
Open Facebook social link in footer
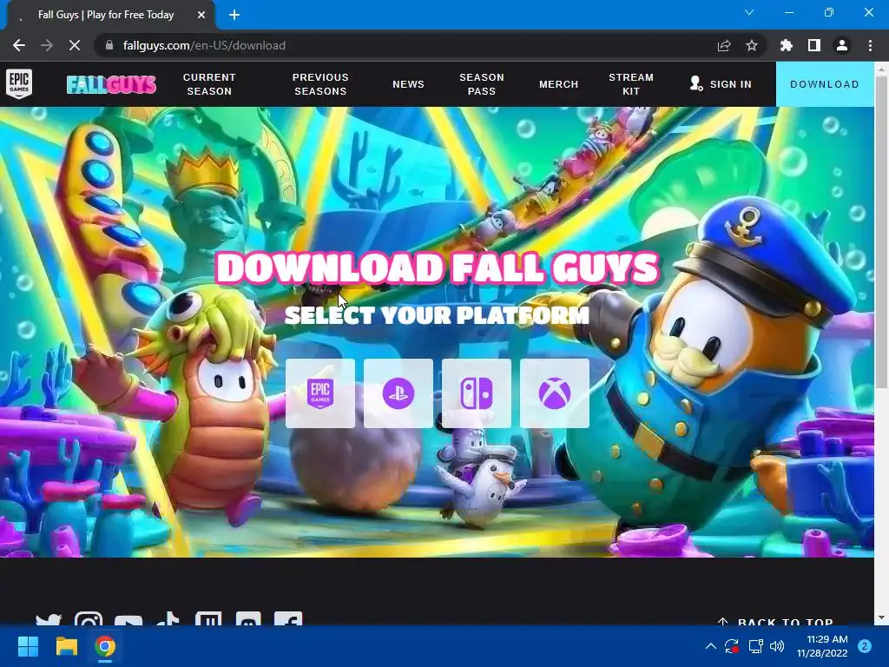coord(288,618)
